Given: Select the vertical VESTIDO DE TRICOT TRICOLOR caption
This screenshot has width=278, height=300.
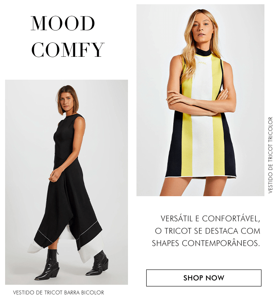Looking at the screenshot, I should click(x=270, y=155).
